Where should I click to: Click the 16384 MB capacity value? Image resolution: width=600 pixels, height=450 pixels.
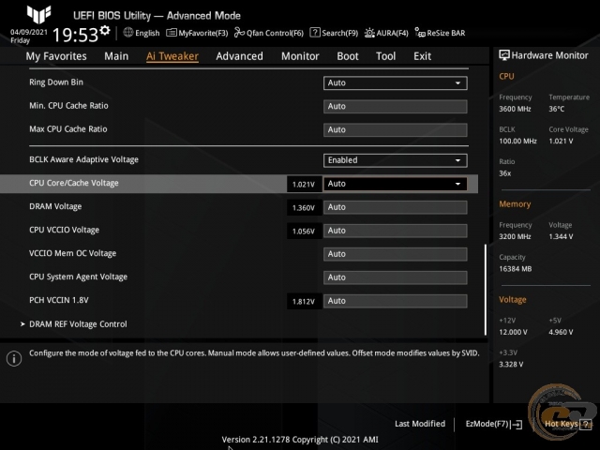click(x=516, y=269)
